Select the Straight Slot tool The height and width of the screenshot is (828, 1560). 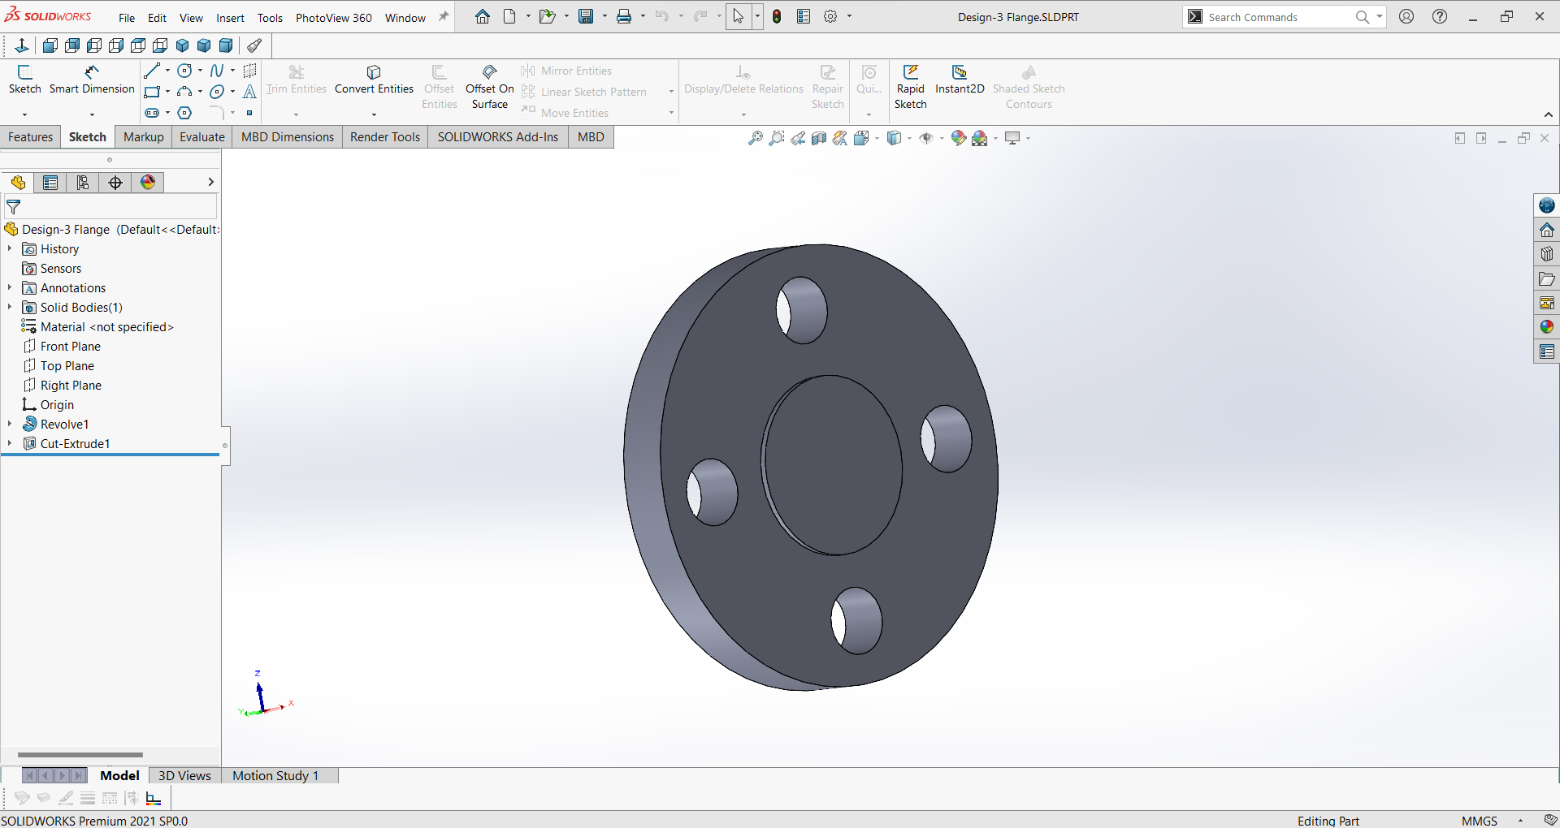click(x=152, y=113)
